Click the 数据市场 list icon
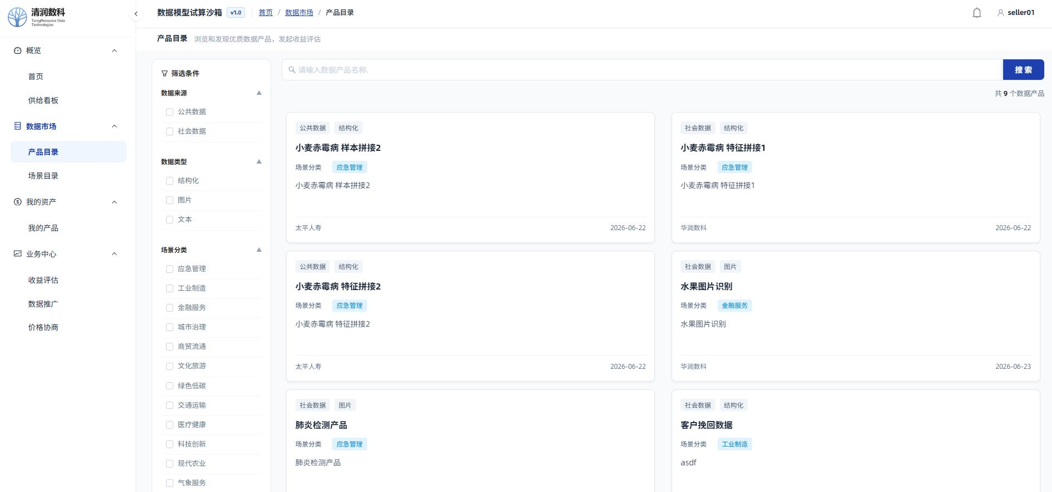Screen dimensions: 1052x492 pos(18,126)
